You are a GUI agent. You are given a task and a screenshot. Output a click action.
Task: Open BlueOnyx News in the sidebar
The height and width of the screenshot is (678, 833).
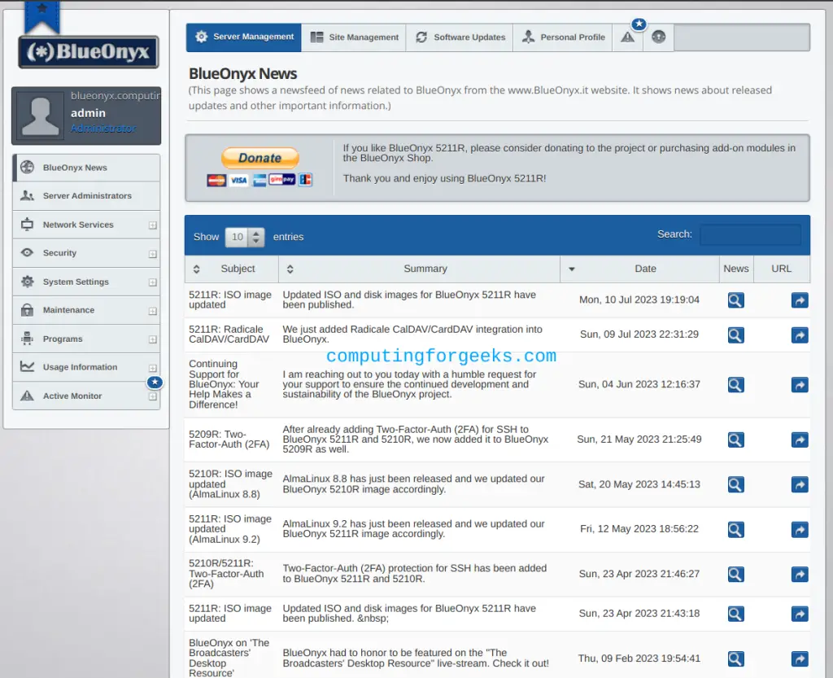coord(86,168)
